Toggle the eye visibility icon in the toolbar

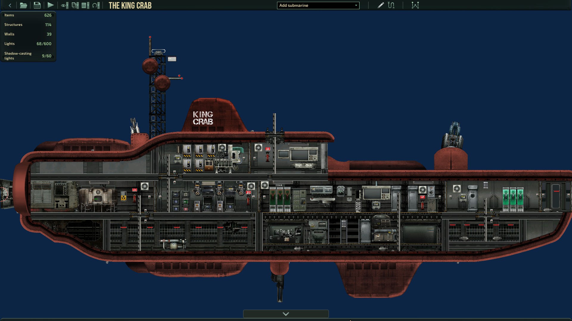tap(63, 5)
